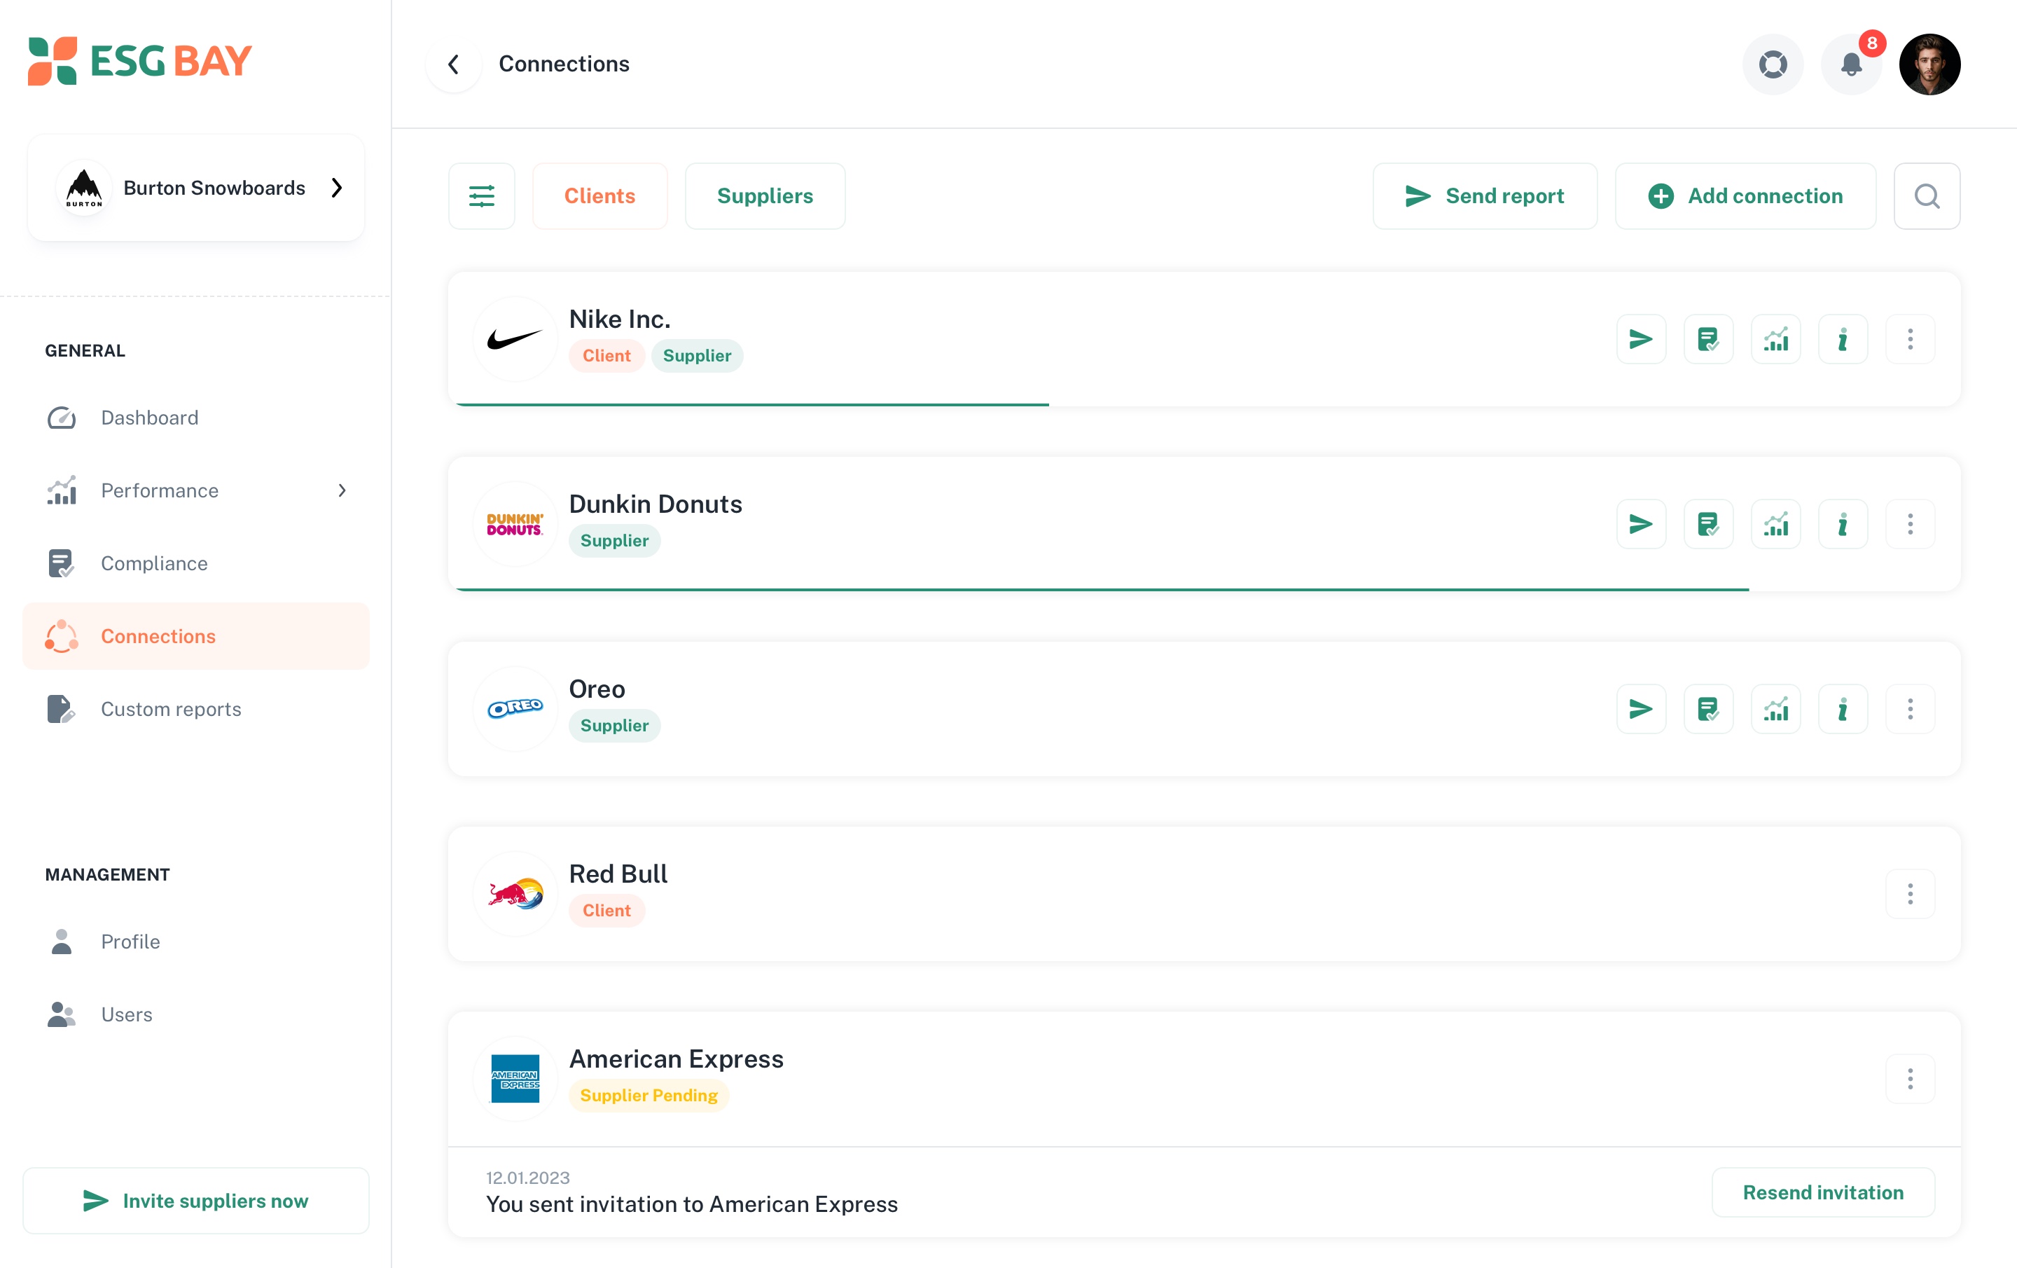2017x1268 pixels.
Task: Click the Oreo company name
Action: pyautogui.click(x=597, y=690)
